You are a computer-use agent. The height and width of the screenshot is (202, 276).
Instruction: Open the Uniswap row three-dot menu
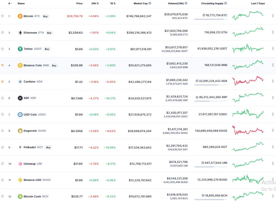(273, 163)
